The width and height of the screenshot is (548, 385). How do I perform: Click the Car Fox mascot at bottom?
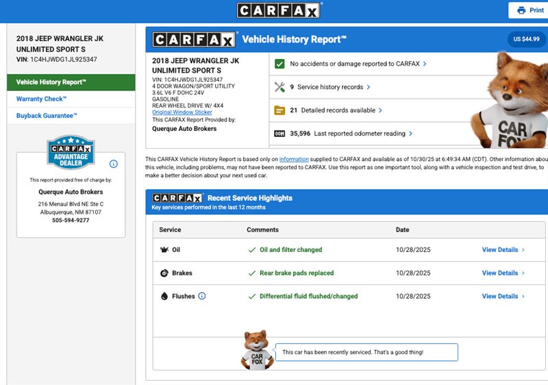point(258,350)
